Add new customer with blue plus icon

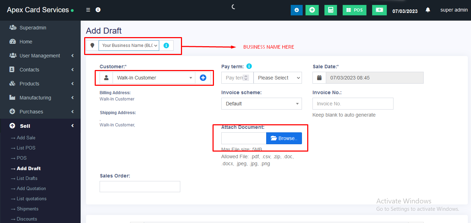click(x=203, y=78)
